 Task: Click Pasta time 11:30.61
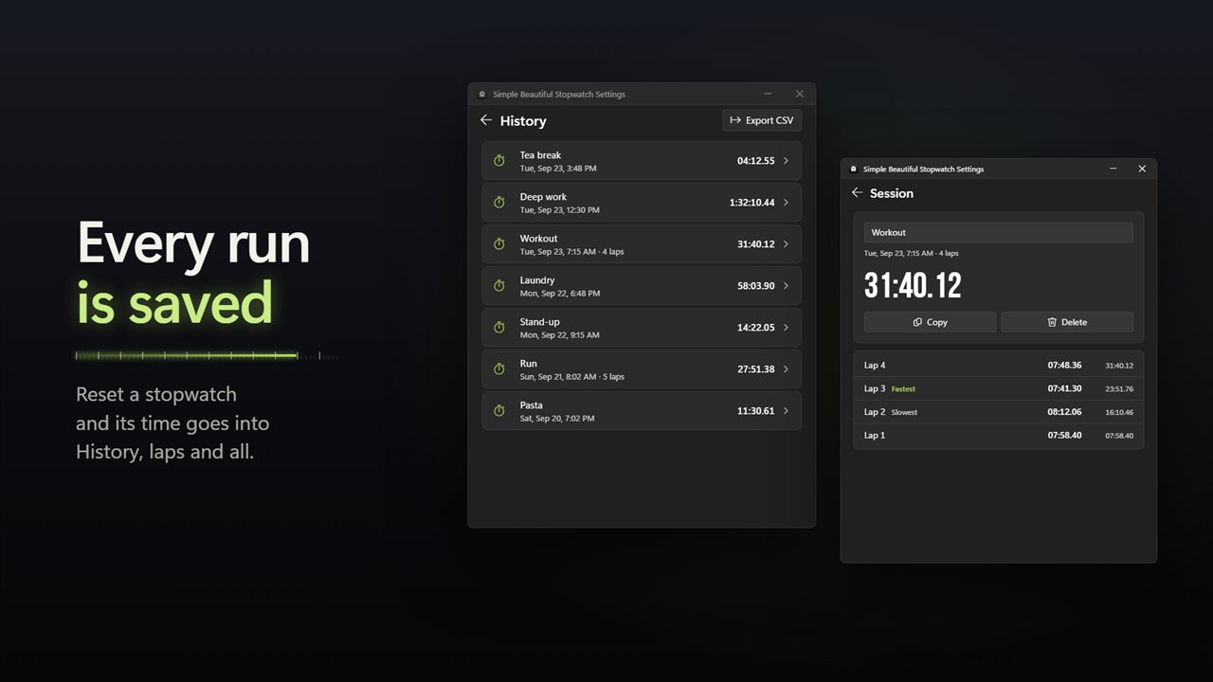tap(756, 411)
